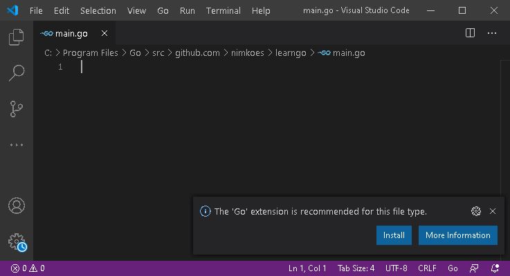Minimize the Visual Studio Code window
The image size is (510, 276).
coord(430,10)
